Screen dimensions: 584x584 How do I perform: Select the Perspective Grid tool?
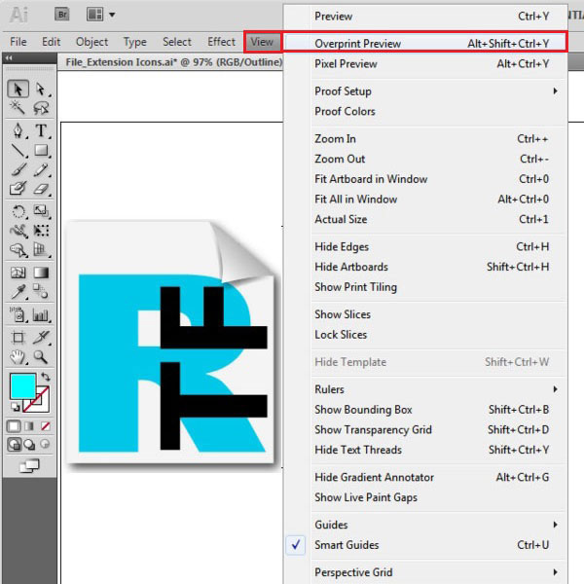(x=41, y=250)
